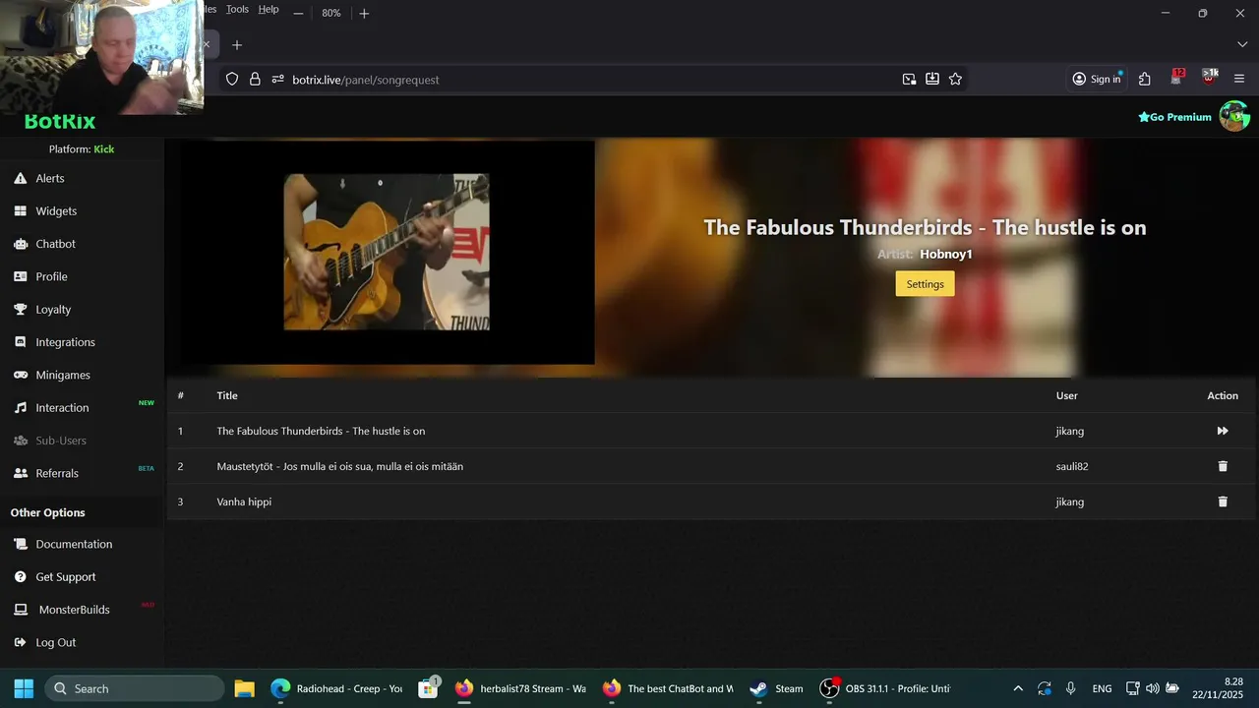Click the tray microphone icon
This screenshot has height=708, width=1259.
click(x=1070, y=688)
